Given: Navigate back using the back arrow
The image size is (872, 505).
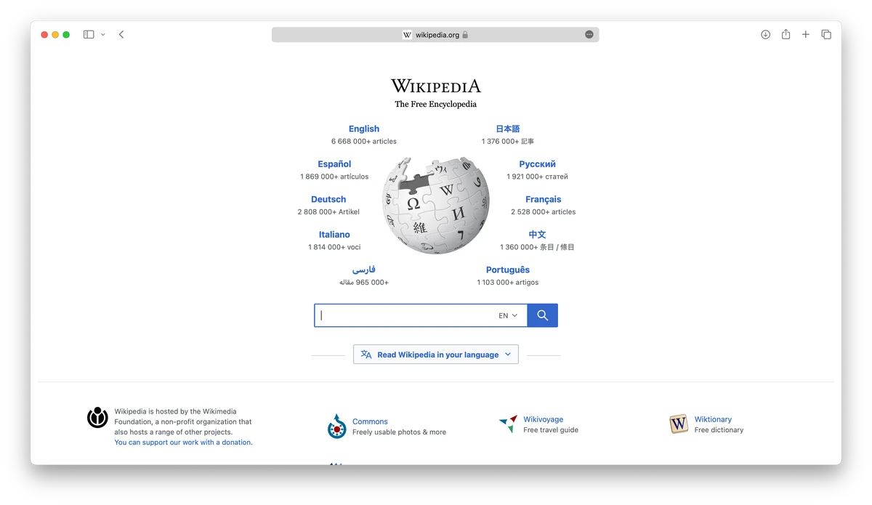Looking at the screenshot, I should pyautogui.click(x=121, y=34).
